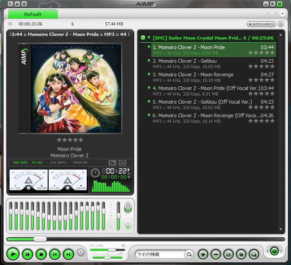
Task: Toggle the A-B repeat indicator
Action: tap(58, 162)
